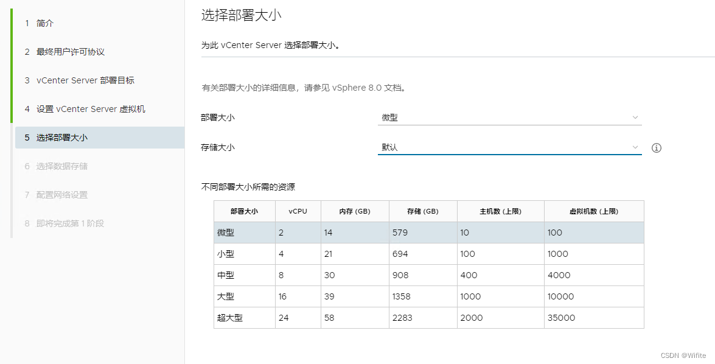The image size is (715, 364).
Task: Click the 虚拟机数 (上限) column header
Action: pos(594,211)
